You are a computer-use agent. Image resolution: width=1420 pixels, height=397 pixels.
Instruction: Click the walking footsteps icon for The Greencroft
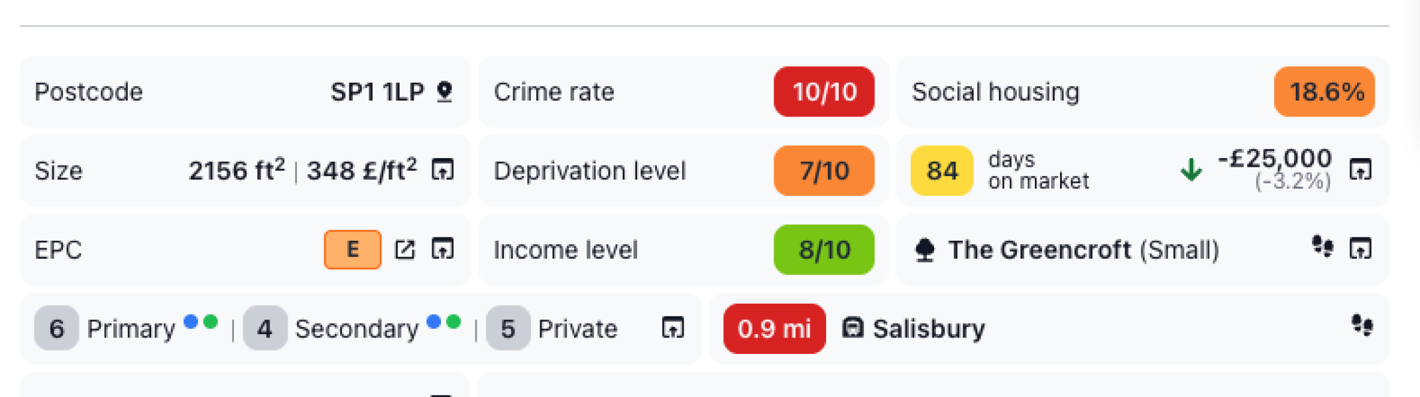pos(1323,247)
